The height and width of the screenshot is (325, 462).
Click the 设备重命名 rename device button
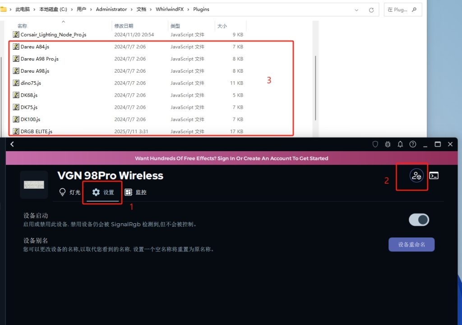411,245
